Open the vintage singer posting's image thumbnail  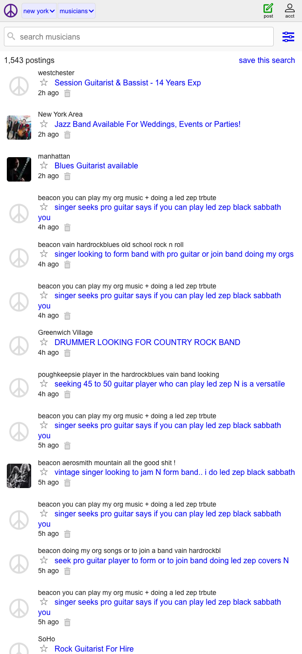(19, 475)
